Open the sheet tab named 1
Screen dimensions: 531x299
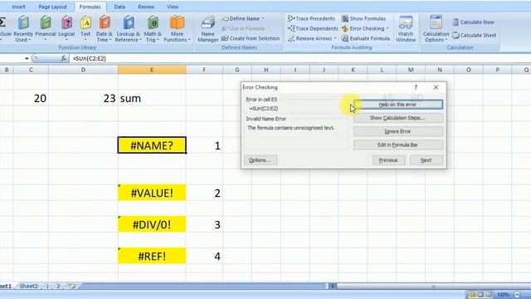pos(47,286)
